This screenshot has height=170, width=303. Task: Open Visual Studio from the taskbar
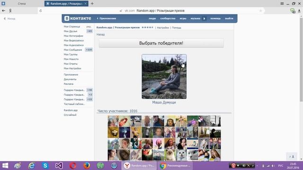pos(59,166)
